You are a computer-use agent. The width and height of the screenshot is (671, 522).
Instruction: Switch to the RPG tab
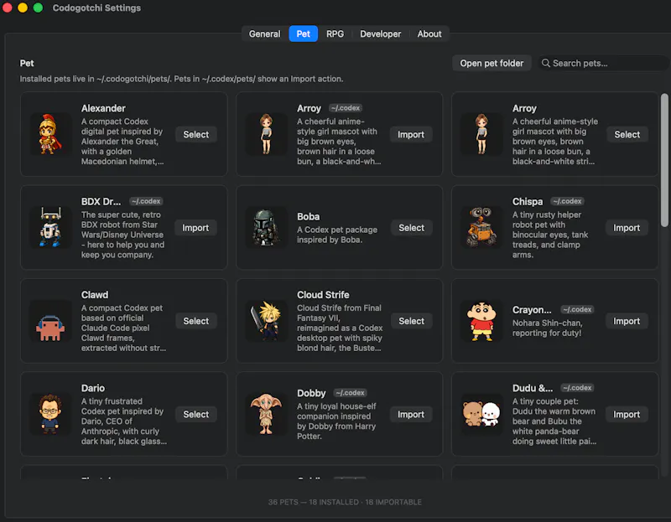coord(335,34)
